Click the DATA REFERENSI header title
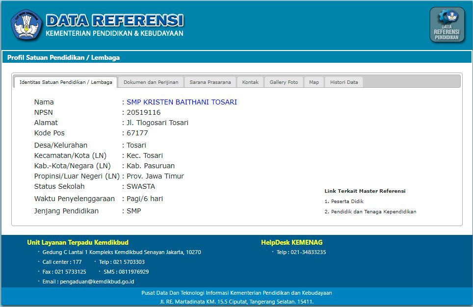This screenshot has height=307, width=473. pyautogui.click(x=114, y=21)
